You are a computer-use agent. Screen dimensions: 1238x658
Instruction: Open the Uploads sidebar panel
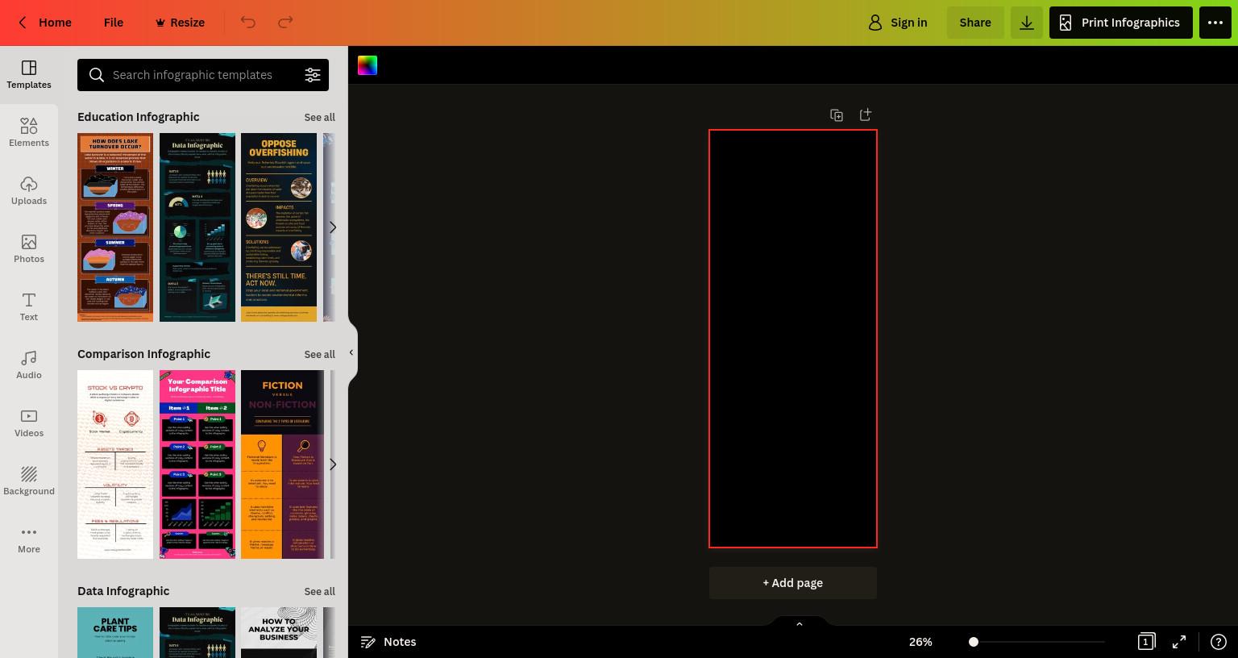click(29, 191)
